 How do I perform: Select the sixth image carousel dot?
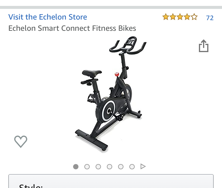pos(132,167)
